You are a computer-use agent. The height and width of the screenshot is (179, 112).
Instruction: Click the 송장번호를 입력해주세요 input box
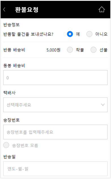pyautogui.click(x=55, y=132)
